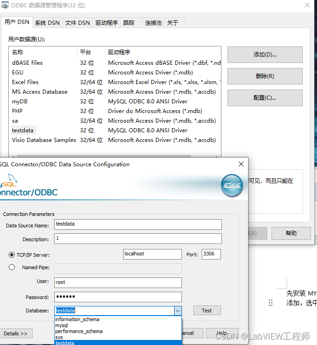
Task: Choose testdata from database dropdown list
Action: [x=118, y=343]
